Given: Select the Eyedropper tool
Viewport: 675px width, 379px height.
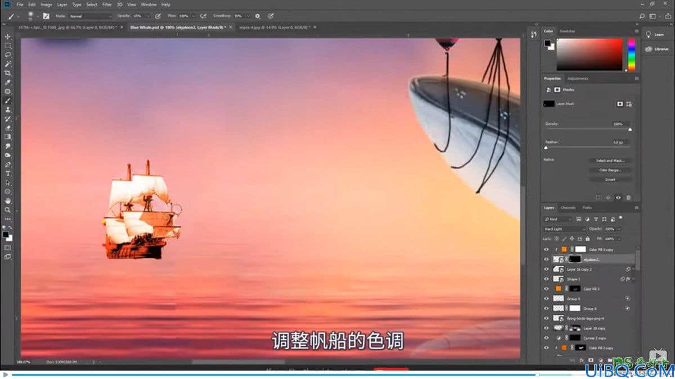Looking at the screenshot, I should tap(8, 83).
